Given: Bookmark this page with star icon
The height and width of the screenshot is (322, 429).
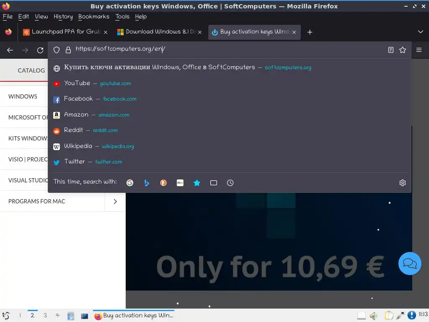Looking at the screenshot, I should click(403, 50).
